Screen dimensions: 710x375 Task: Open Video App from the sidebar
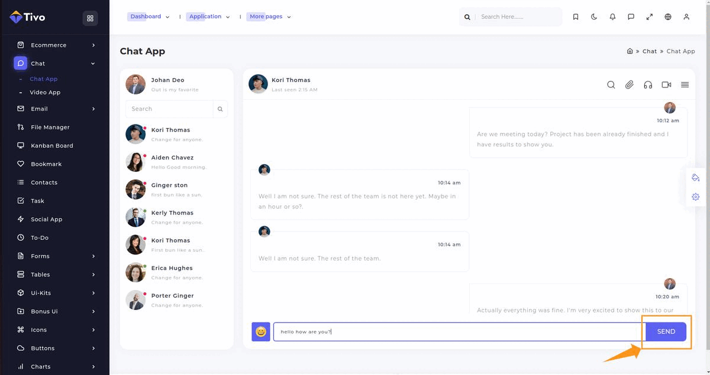[x=45, y=93]
